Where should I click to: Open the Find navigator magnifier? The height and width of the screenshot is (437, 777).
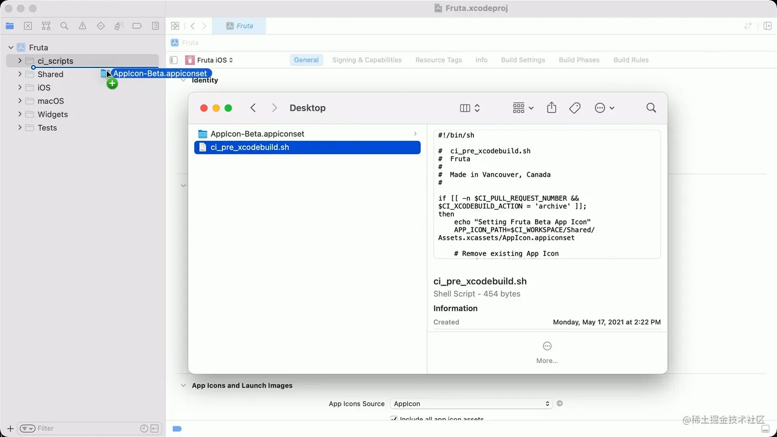click(x=64, y=26)
